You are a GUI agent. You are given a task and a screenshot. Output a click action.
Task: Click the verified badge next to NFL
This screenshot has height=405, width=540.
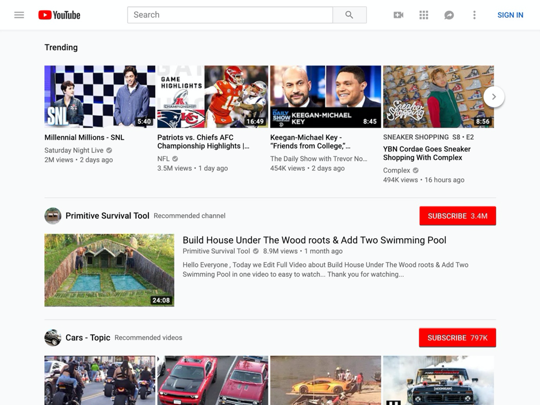(x=174, y=159)
